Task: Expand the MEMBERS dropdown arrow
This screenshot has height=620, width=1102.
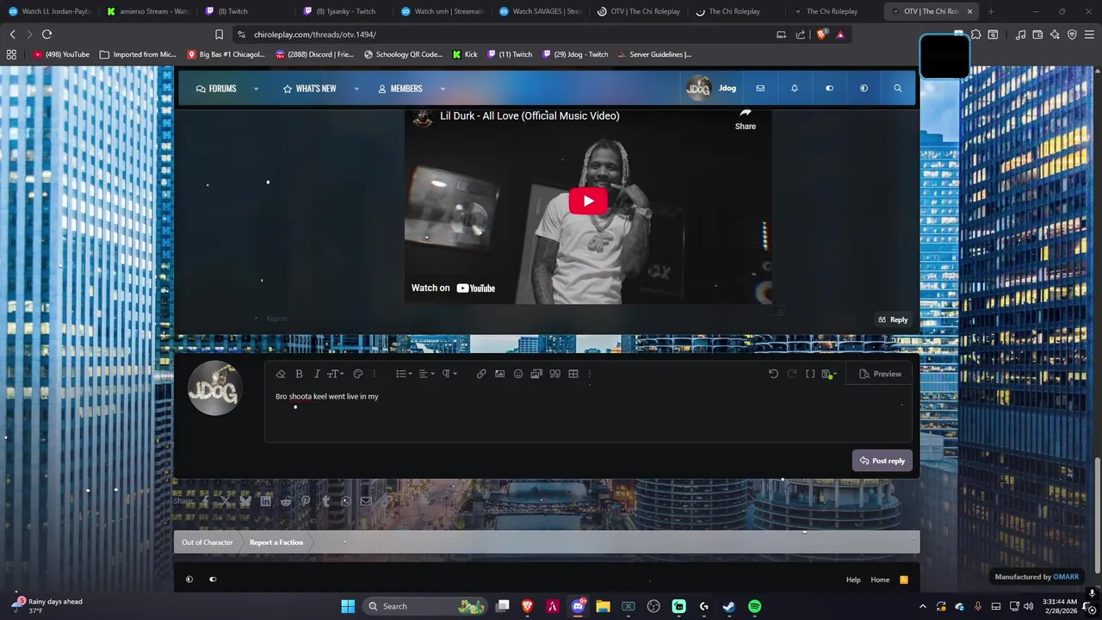Action: [x=443, y=89]
